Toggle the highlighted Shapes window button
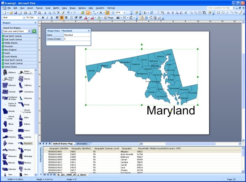The width and height of the screenshot is (246, 182). coord(107,13)
